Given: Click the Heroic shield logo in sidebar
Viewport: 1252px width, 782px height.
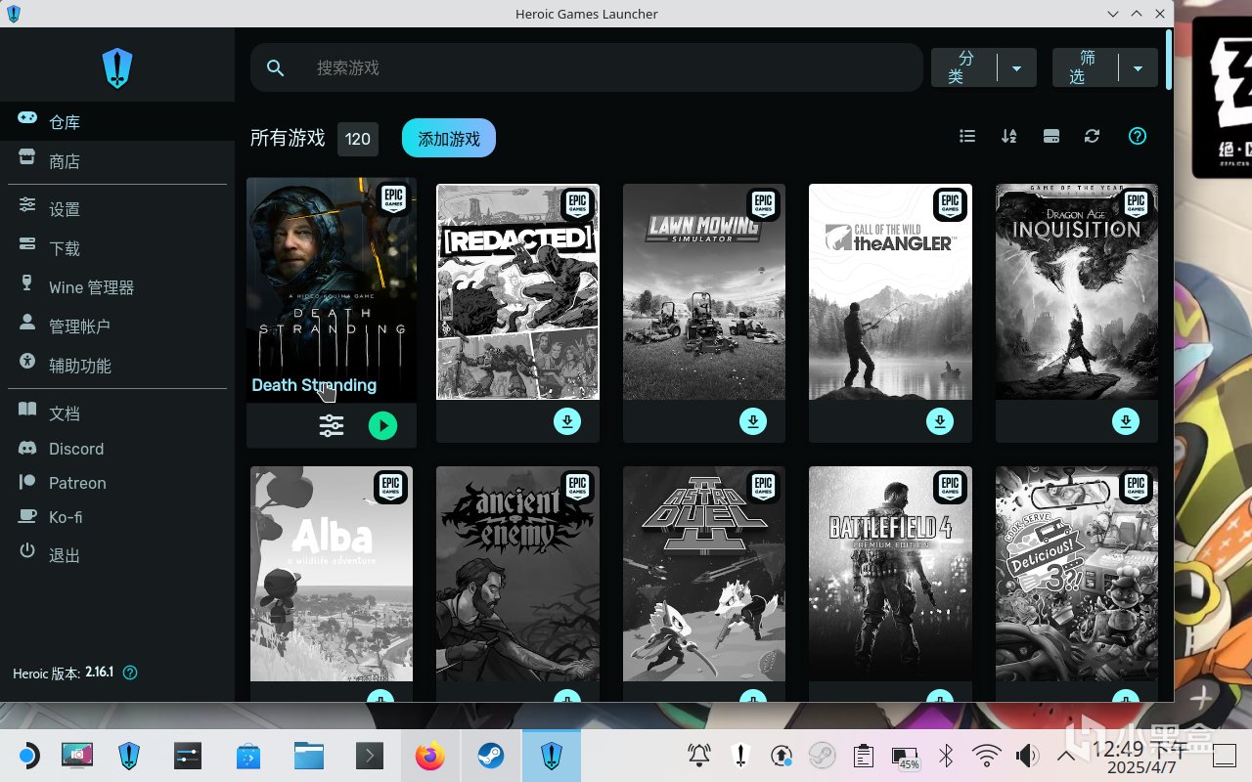Looking at the screenshot, I should pyautogui.click(x=117, y=68).
